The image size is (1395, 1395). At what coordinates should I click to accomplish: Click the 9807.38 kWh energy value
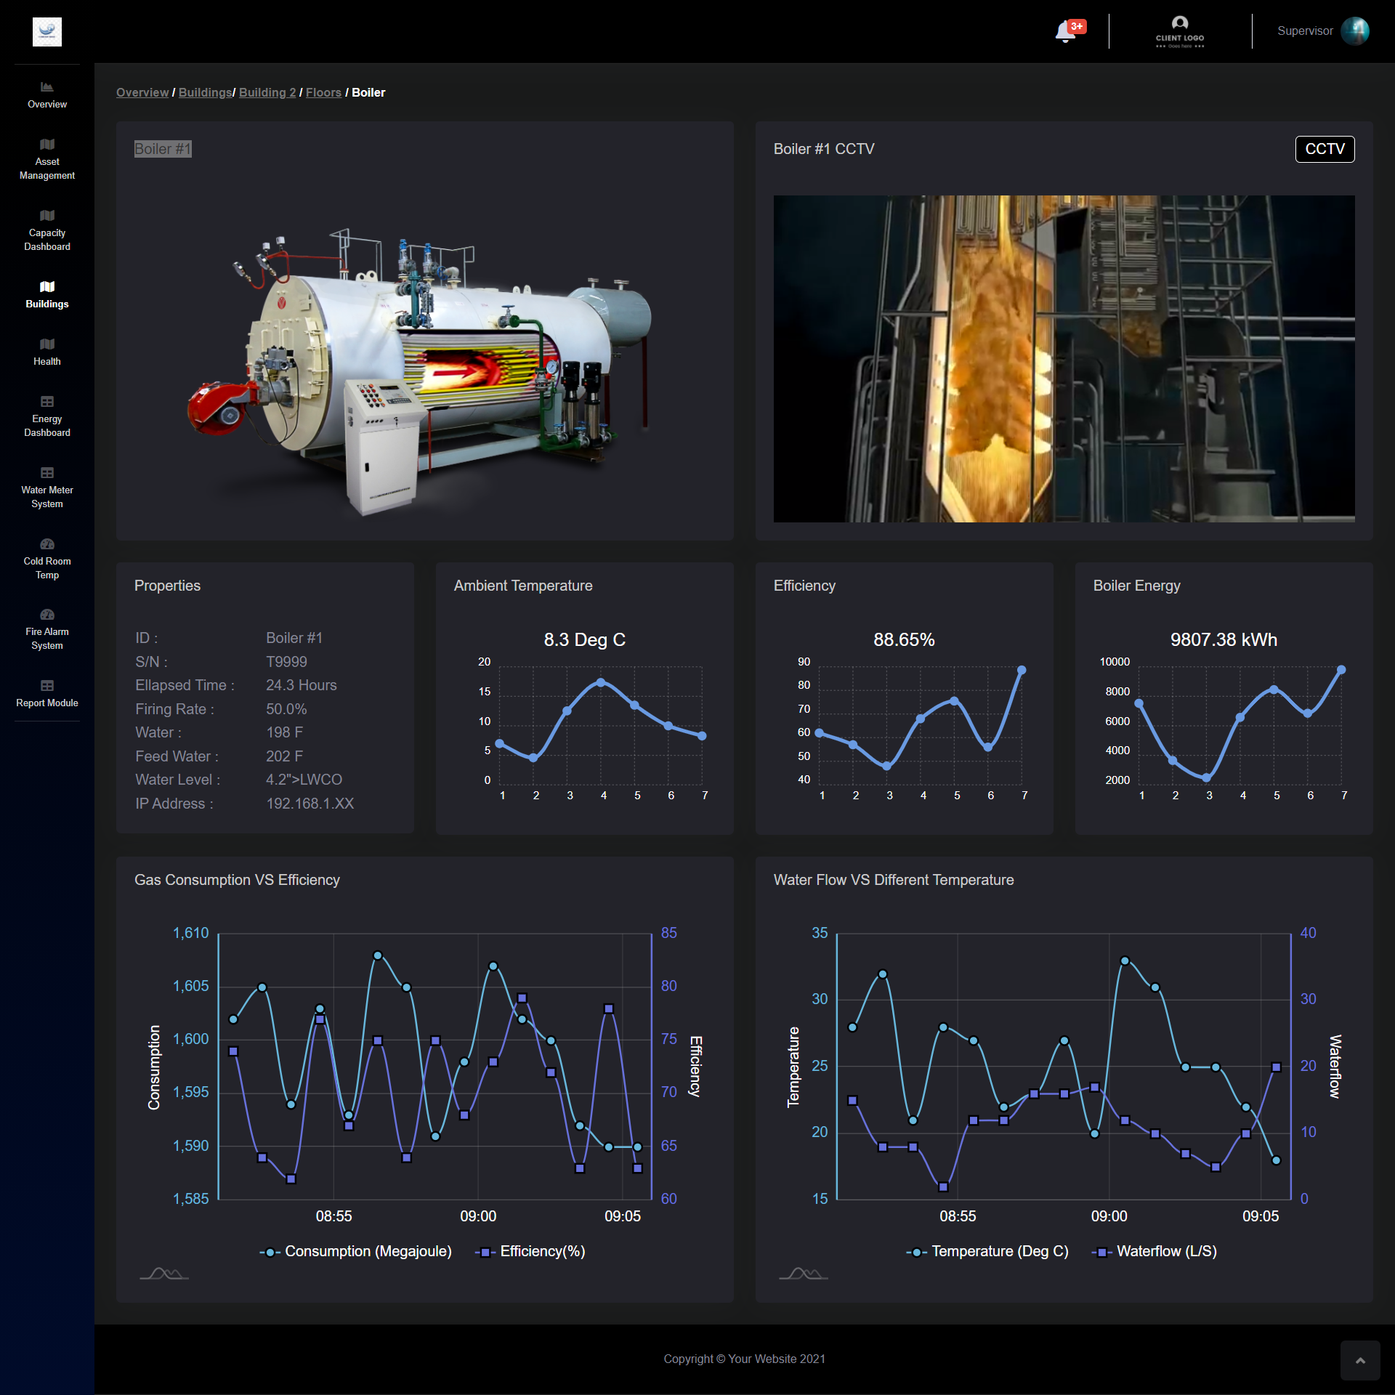click(x=1224, y=639)
